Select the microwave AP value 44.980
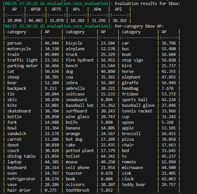The height and width of the screenshot is (194, 197). click(x=169, y=168)
